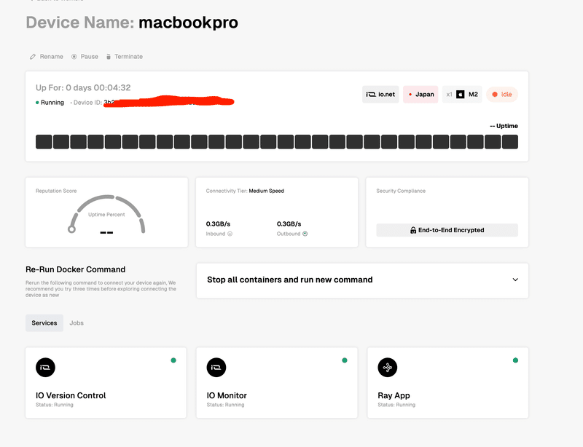The image size is (583, 447).
Task: Open the IO Version Control service title
Action: [x=71, y=395]
